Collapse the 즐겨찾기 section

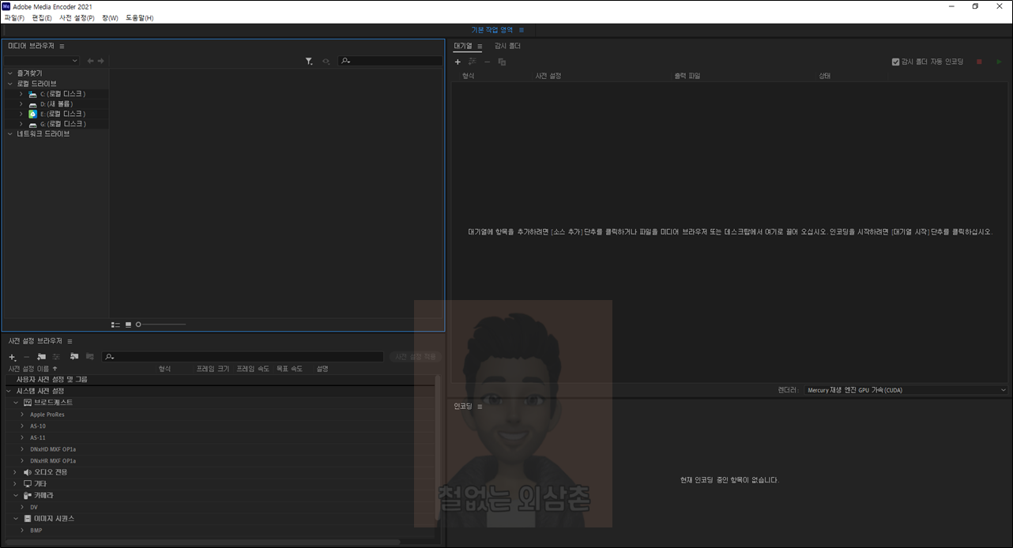coord(9,73)
